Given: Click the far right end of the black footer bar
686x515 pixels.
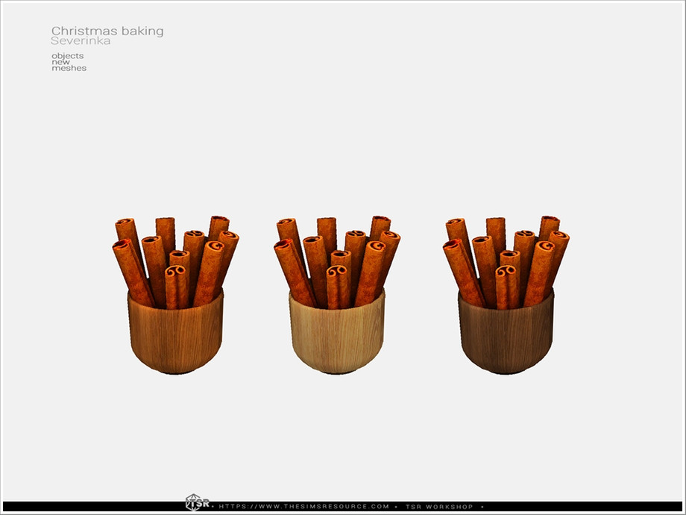Looking at the screenshot, I should [675, 507].
